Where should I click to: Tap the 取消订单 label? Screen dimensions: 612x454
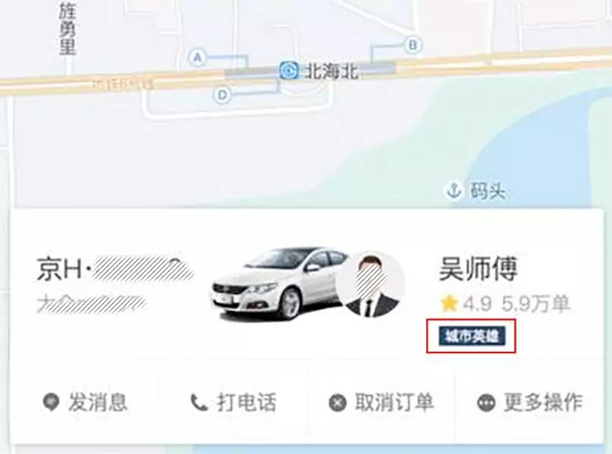coord(394,402)
